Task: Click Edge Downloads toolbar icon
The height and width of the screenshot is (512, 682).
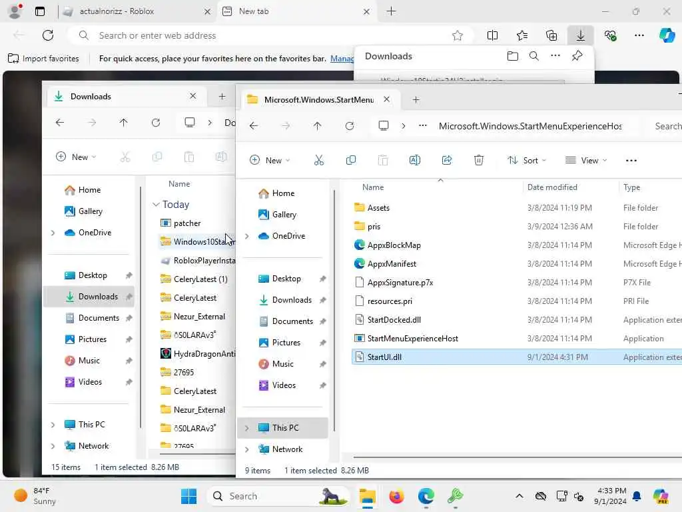Action: (581, 35)
